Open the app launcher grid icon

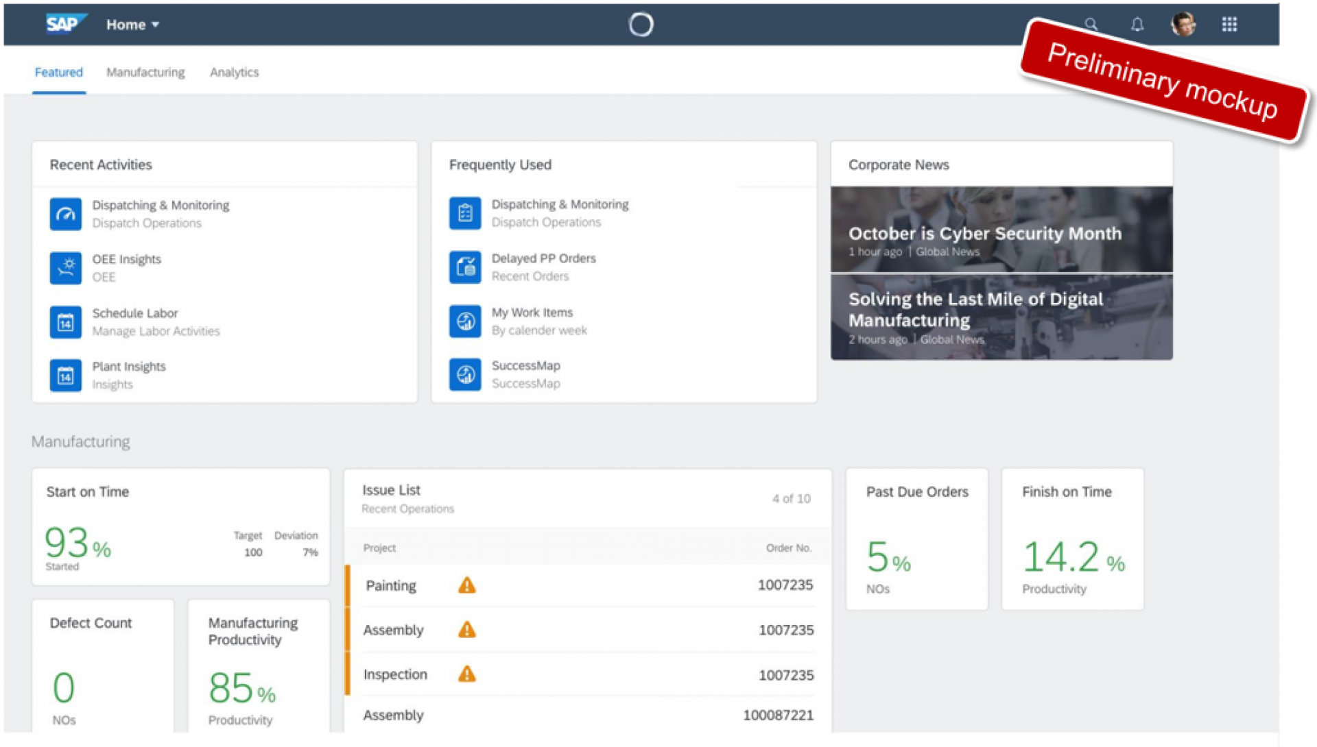tap(1229, 25)
